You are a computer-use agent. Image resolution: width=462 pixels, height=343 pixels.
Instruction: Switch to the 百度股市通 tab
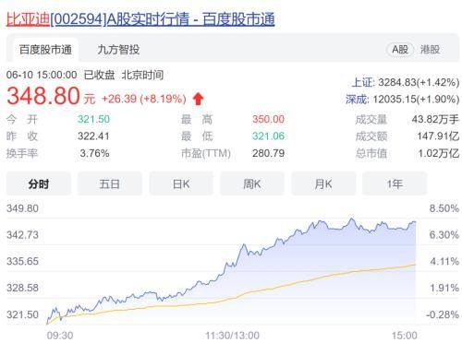(x=45, y=50)
